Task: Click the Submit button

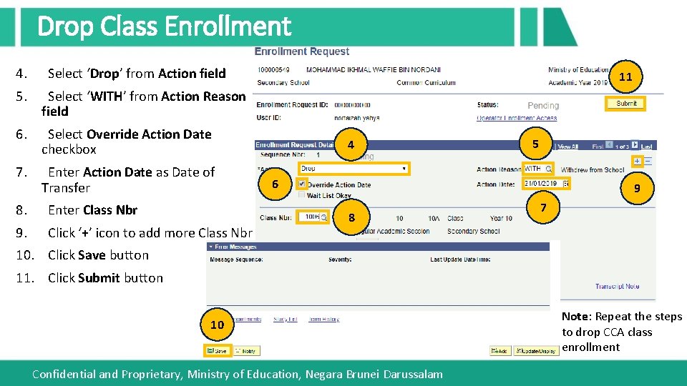Action: 625,104
